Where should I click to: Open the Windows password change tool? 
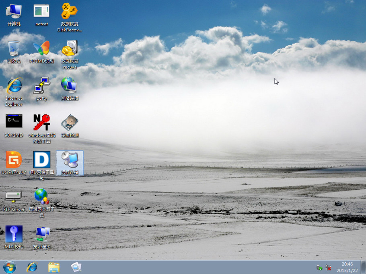(x=41, y=122)
